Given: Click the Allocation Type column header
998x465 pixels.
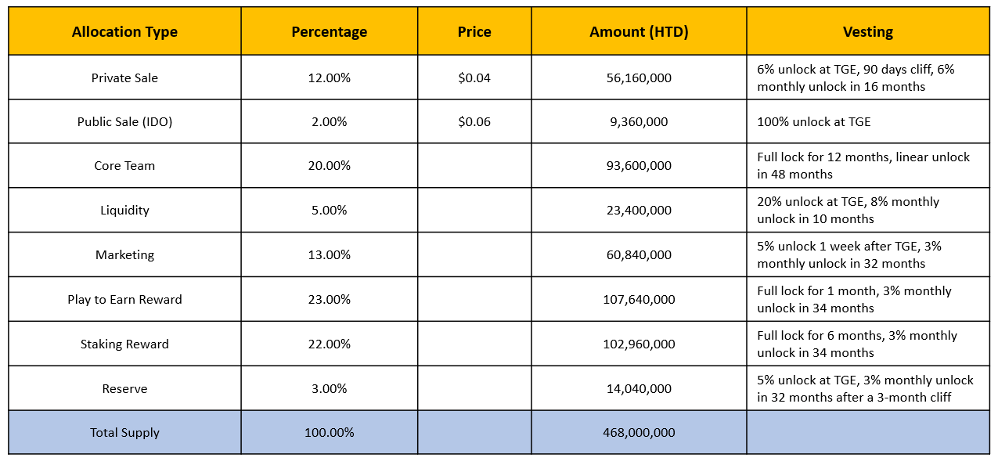Looking at the screenshot, I should click(x=124, y=31).
